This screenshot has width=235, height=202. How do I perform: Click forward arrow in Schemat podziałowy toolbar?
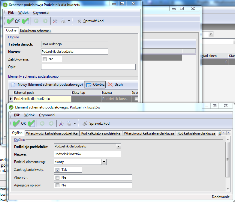coord(45,21)
